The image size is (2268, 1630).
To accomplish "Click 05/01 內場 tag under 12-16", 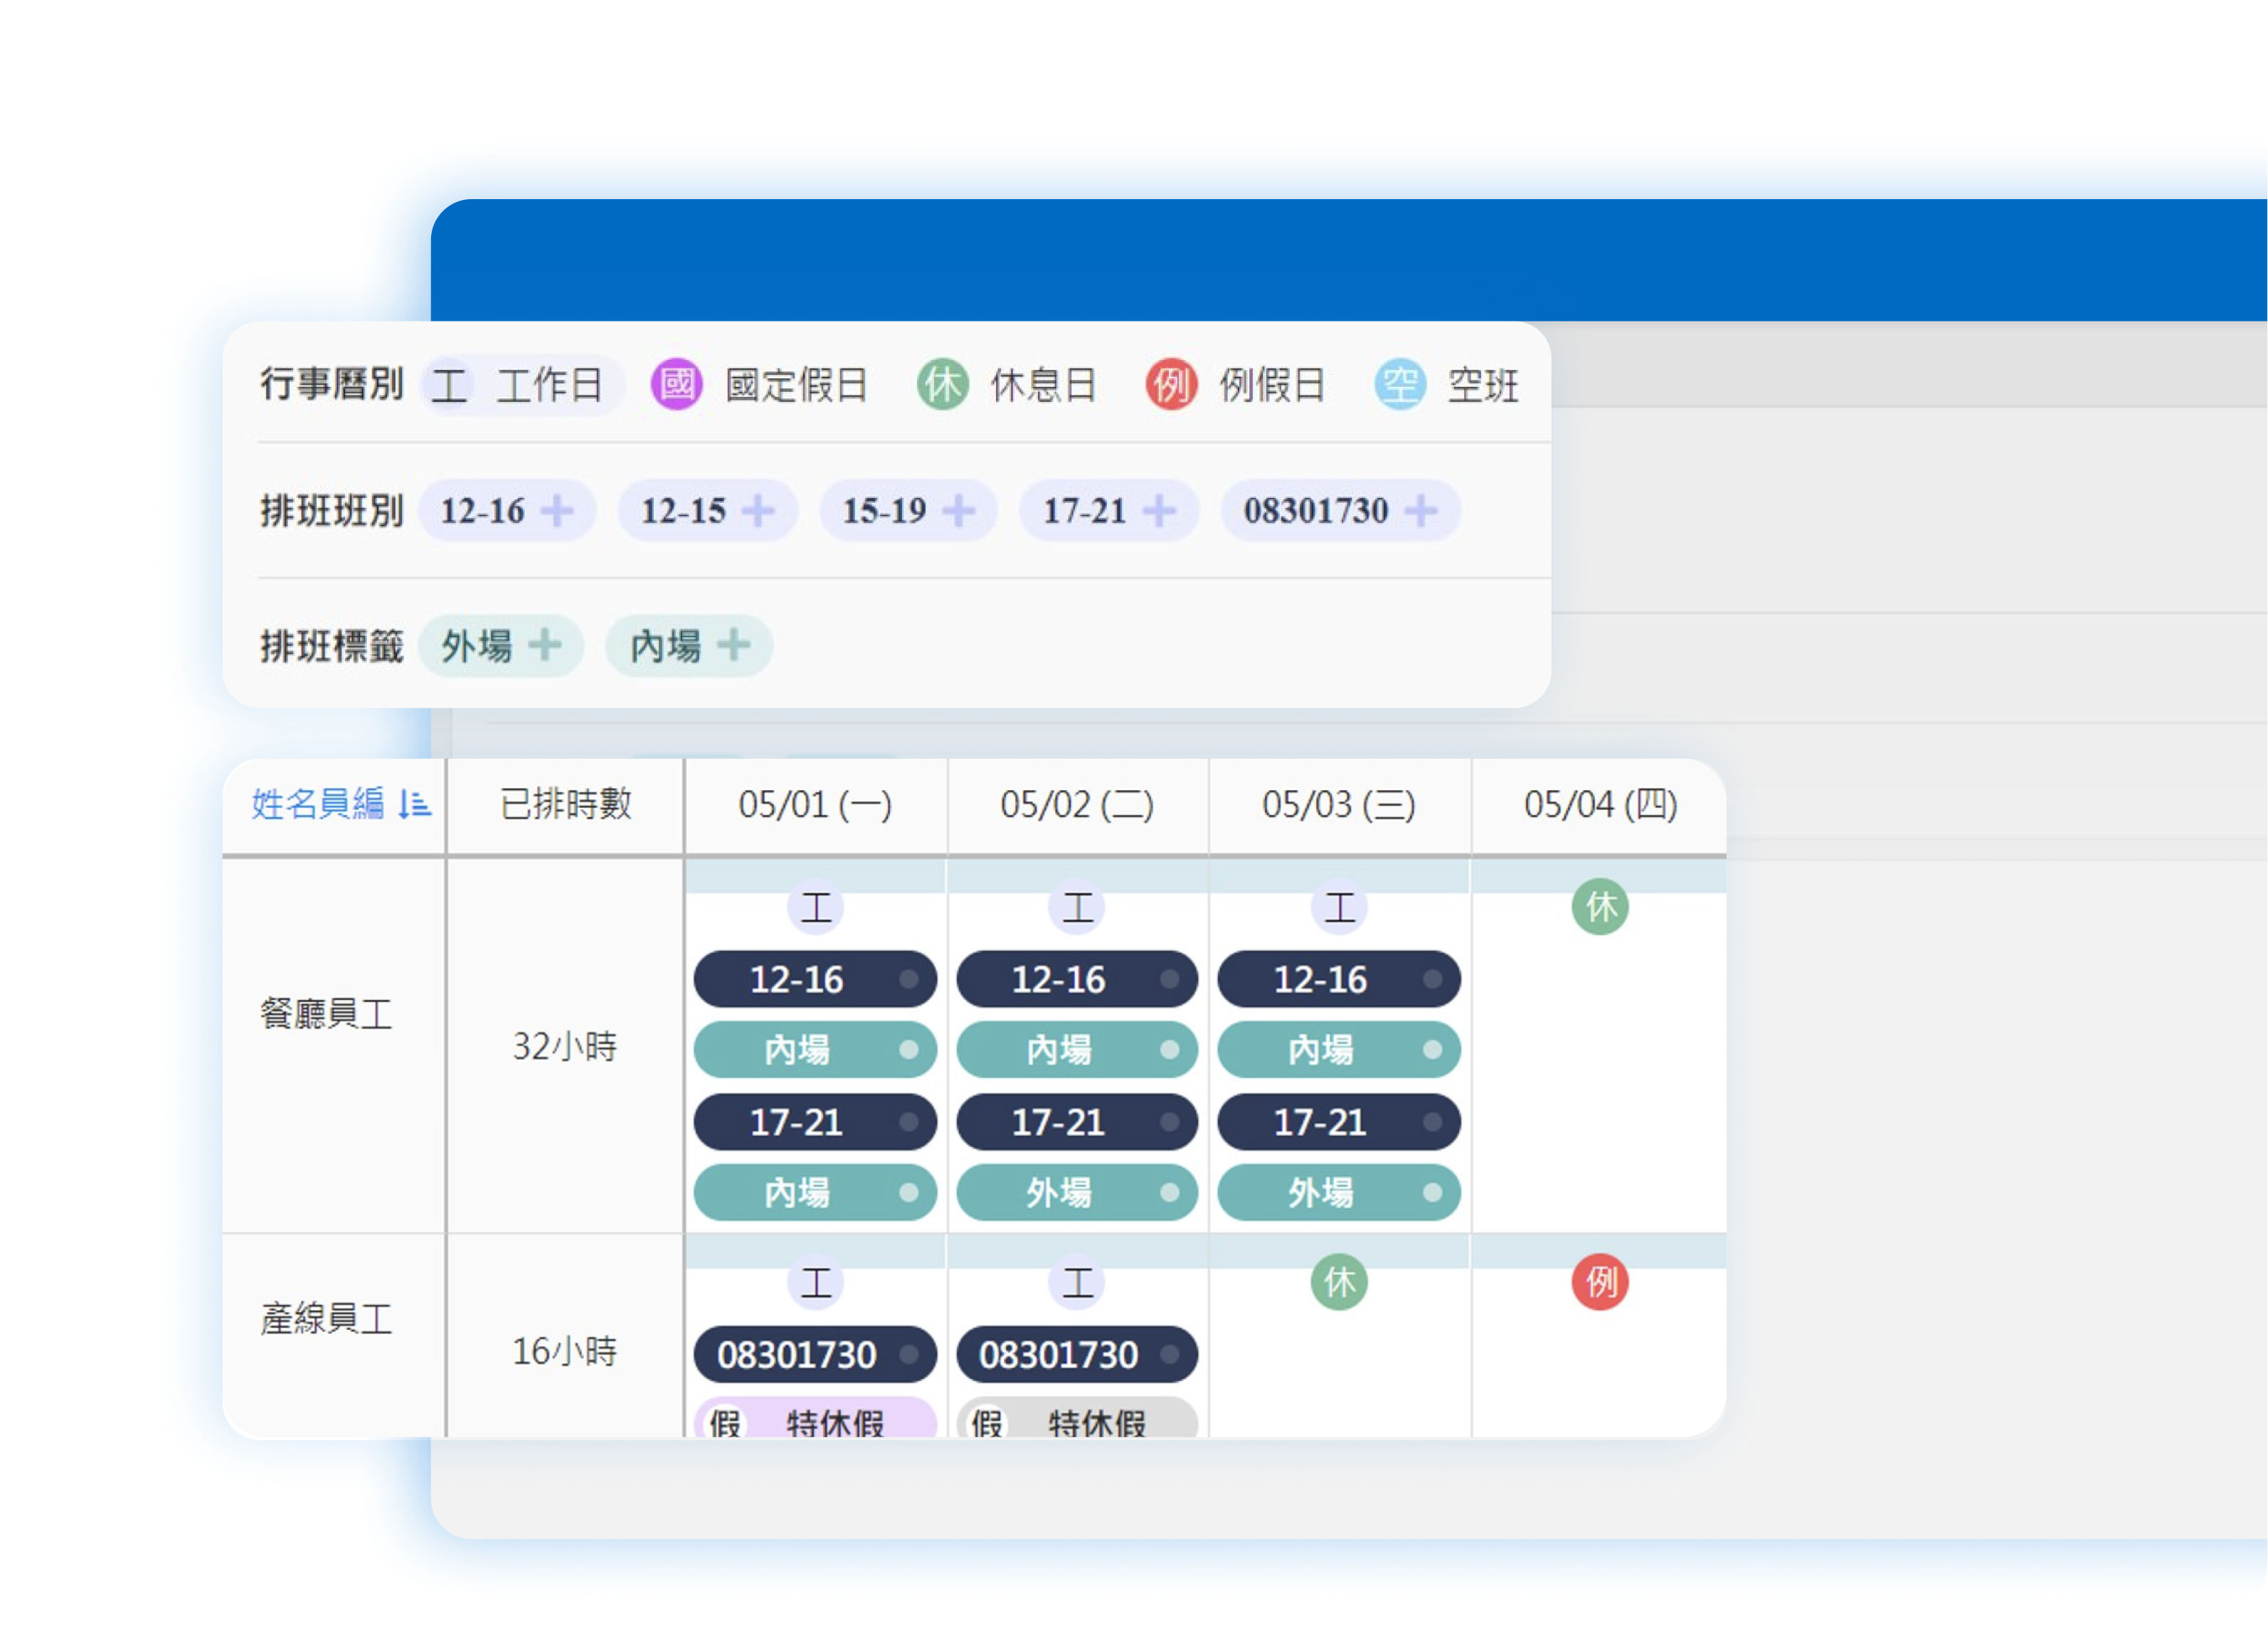I will pyautogui.click(x=815, y=1050).
